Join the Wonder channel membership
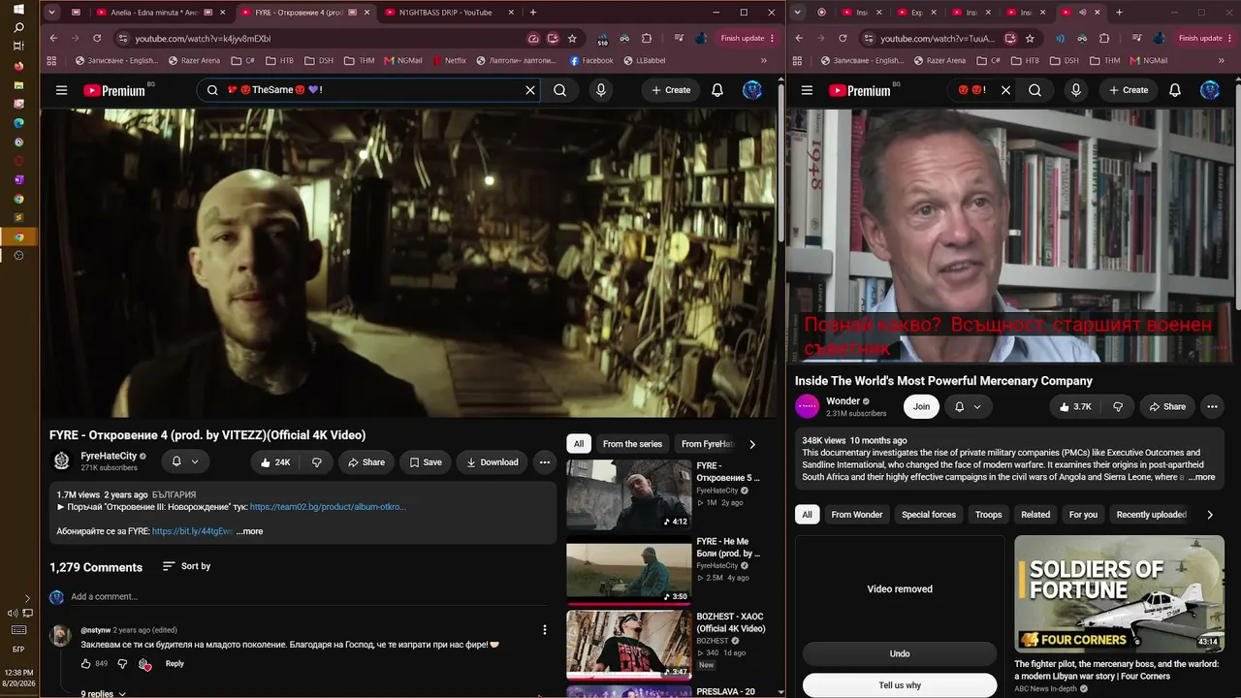This screenshot has height=698, width=1241. point(921,407)
